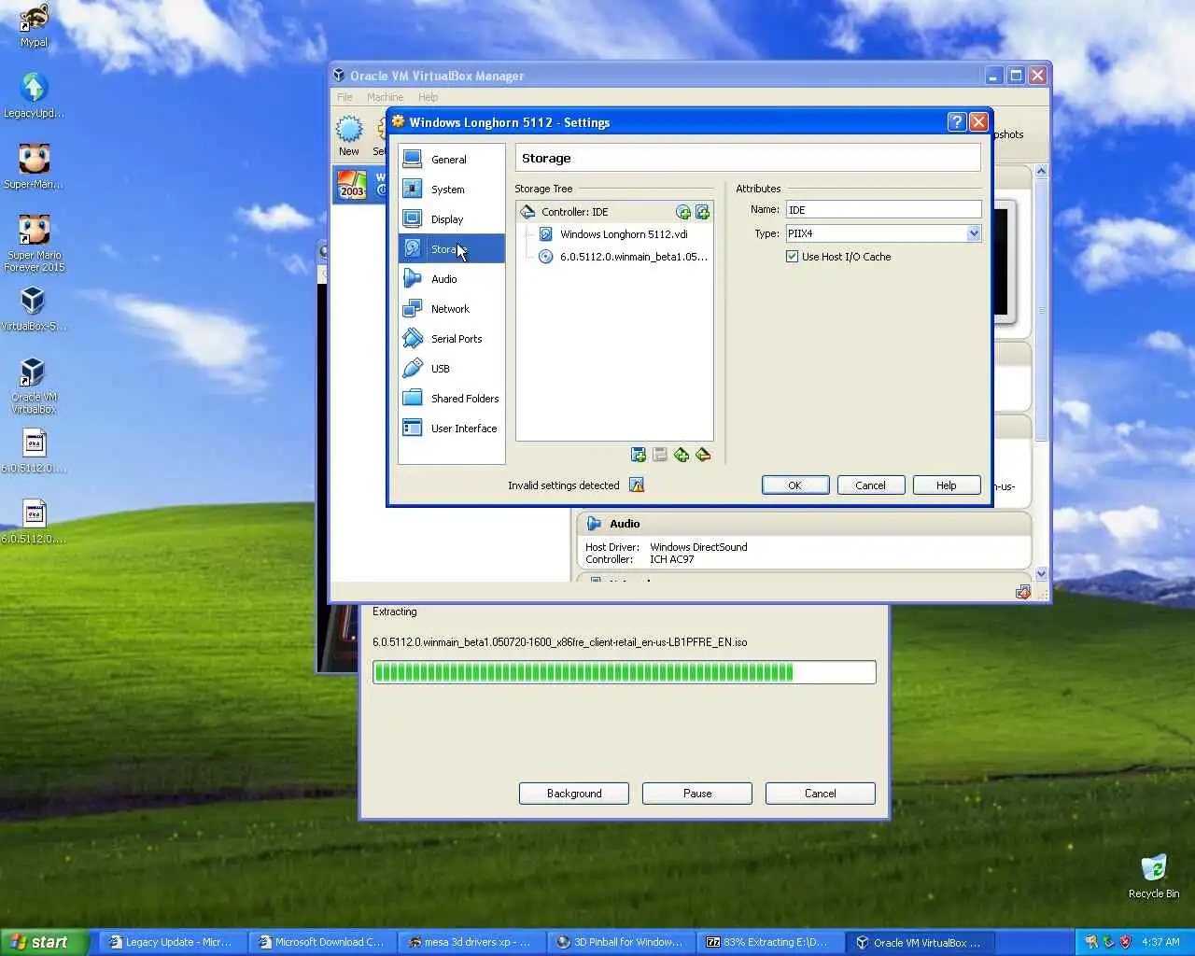Click OK in the settings dialog
The image size is (1195, 956).
(795, 485)
